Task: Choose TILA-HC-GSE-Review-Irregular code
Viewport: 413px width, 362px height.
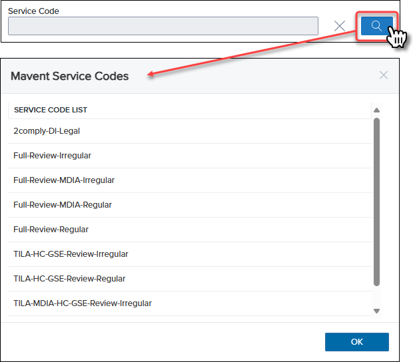Action: tap(190, 254)
